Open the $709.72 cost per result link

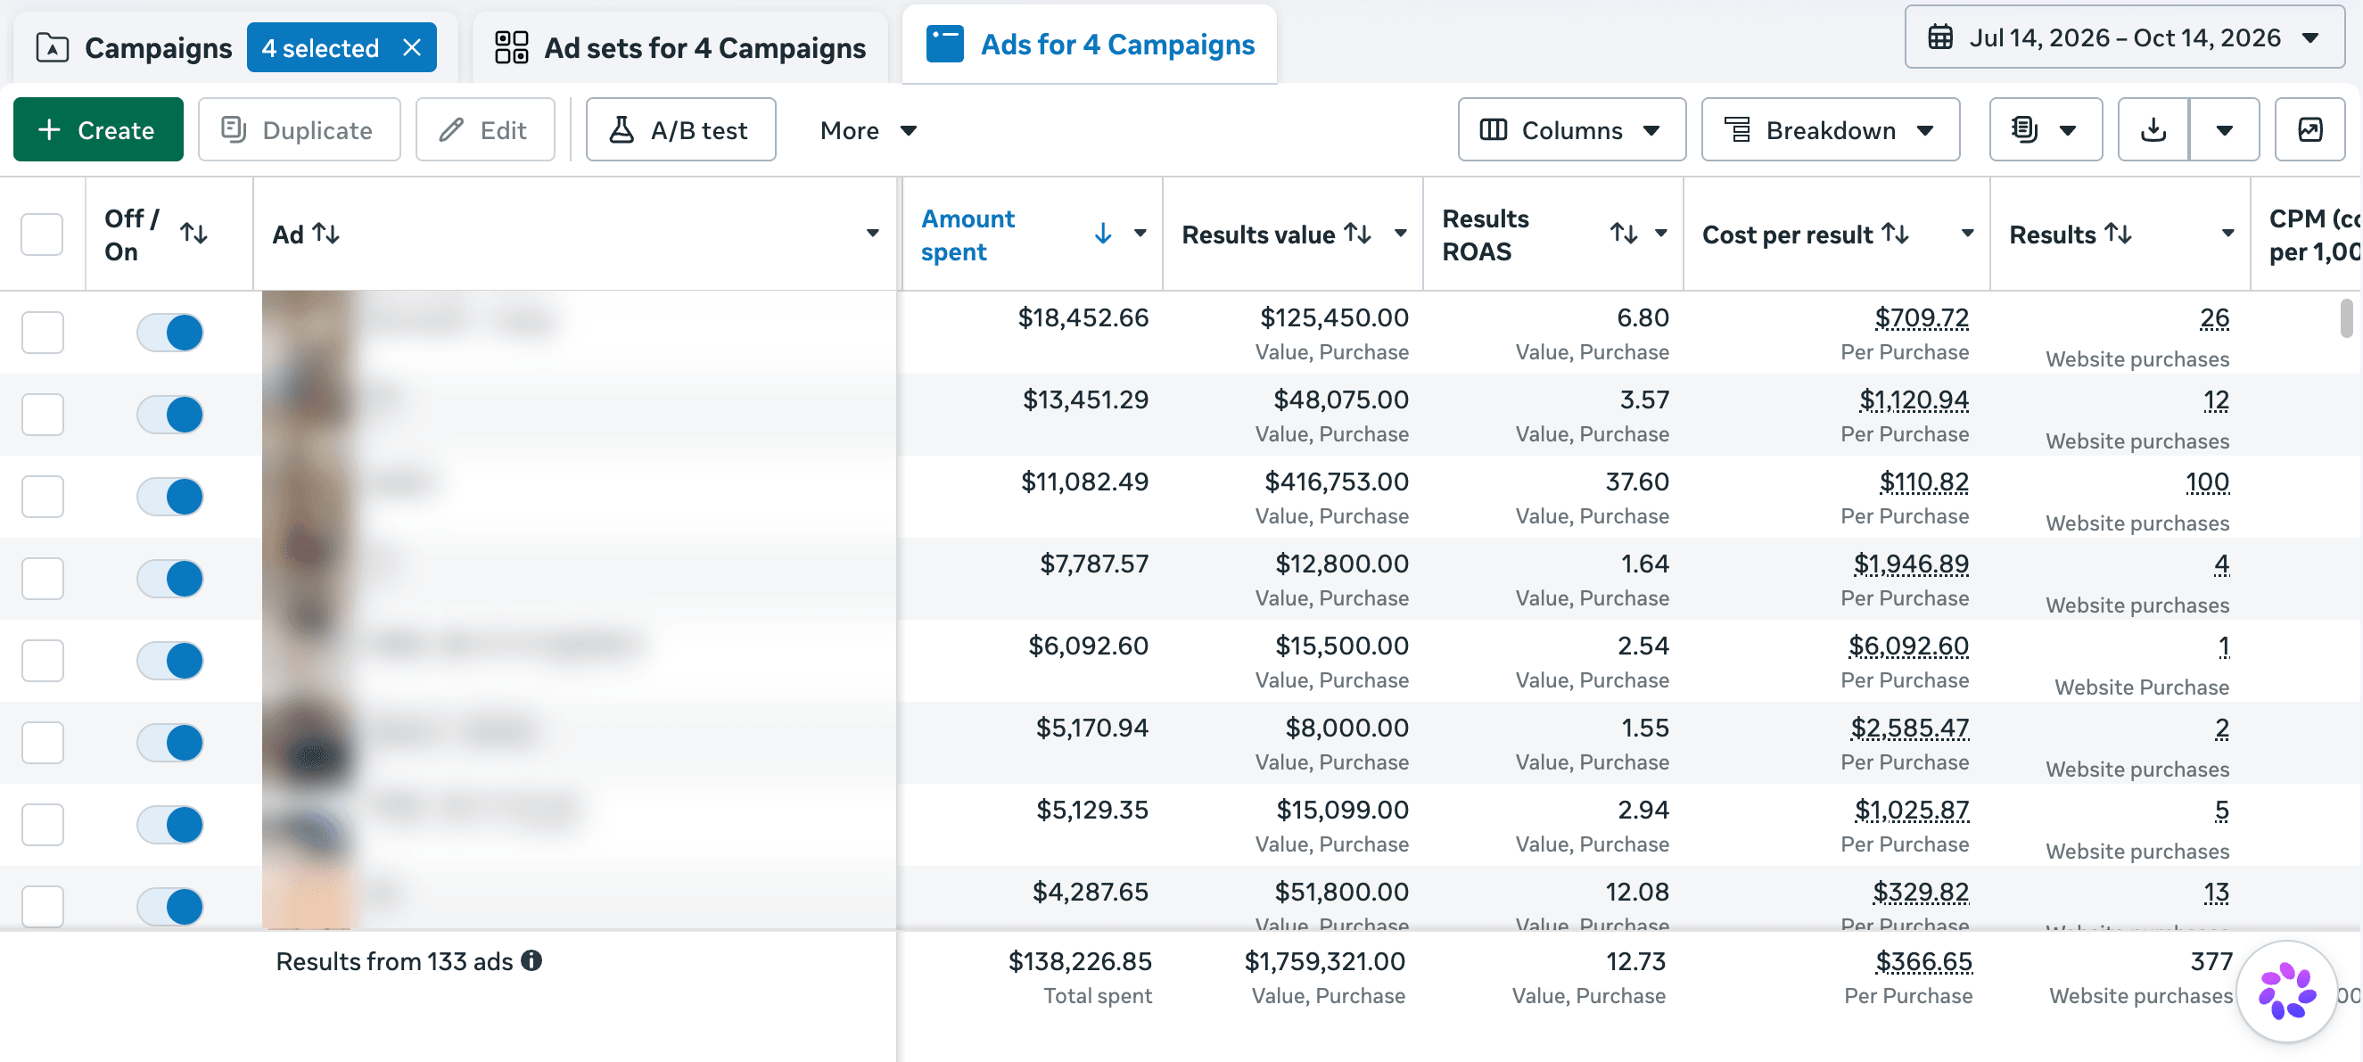point(1921,318)
